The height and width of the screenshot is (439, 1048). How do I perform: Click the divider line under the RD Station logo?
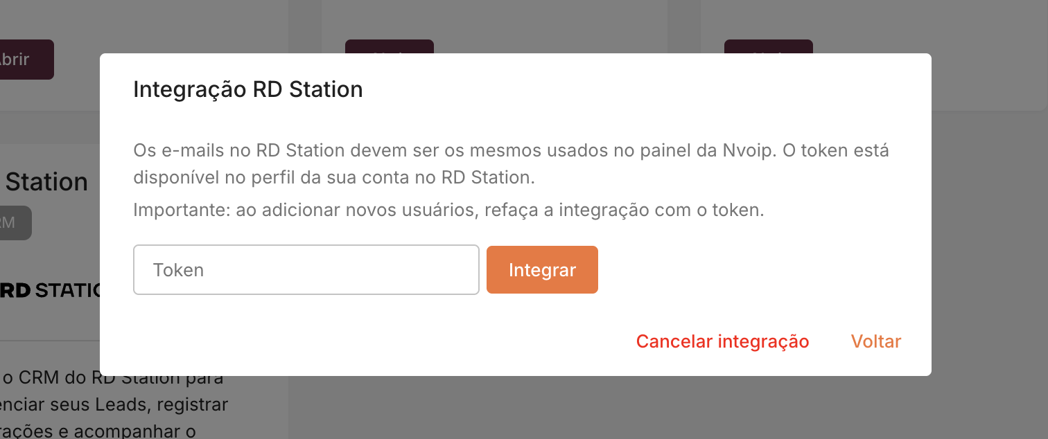pyautogui.click(x=50, y=341)
